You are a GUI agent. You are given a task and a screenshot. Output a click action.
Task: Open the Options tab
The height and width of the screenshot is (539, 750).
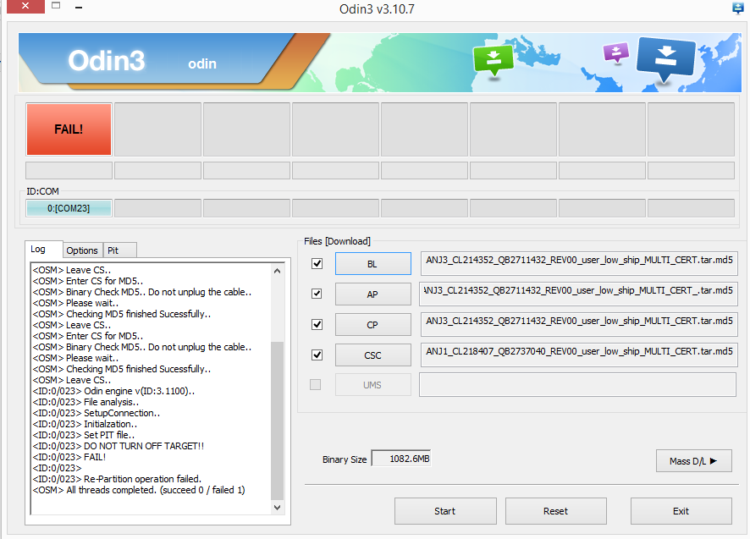(82, 250)
